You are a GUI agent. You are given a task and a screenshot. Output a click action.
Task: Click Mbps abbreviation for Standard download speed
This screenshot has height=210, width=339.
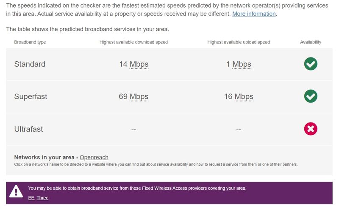(x=139, y=64)
